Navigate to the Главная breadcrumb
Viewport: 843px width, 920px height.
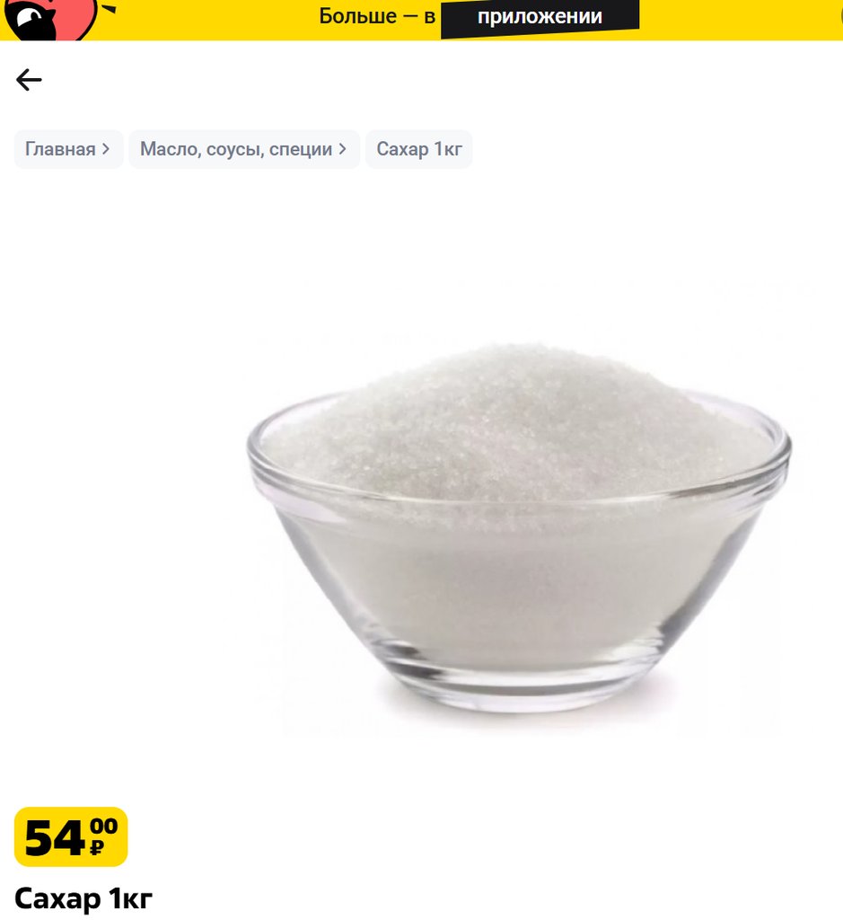[68, 149]
